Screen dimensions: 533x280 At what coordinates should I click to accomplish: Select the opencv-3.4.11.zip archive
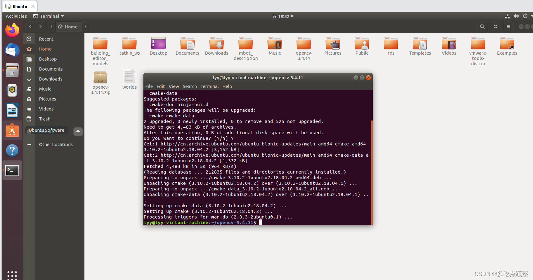tap(100, 83)
